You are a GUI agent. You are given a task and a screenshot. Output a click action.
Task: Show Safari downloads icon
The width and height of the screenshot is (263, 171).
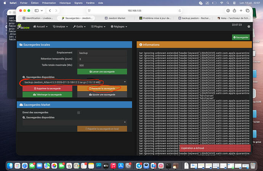pyautogui.click(x=228, y=11)
